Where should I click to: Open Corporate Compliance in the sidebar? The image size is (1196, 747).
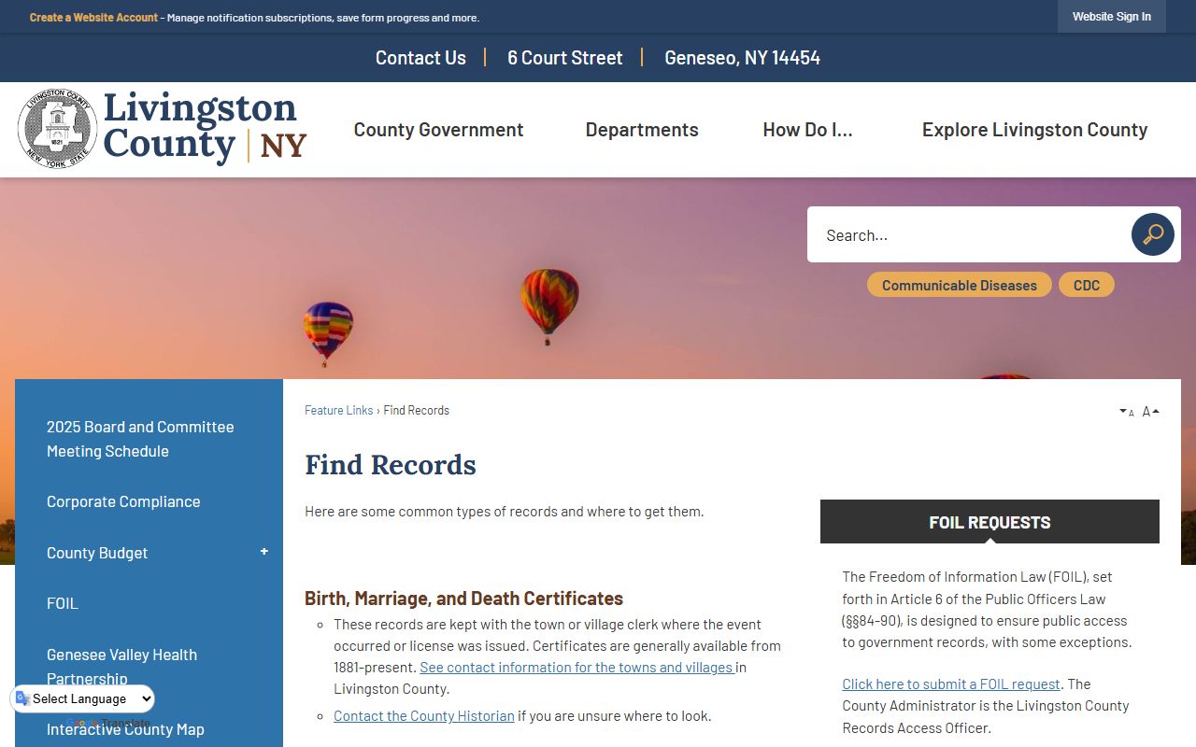pos(123,501)
